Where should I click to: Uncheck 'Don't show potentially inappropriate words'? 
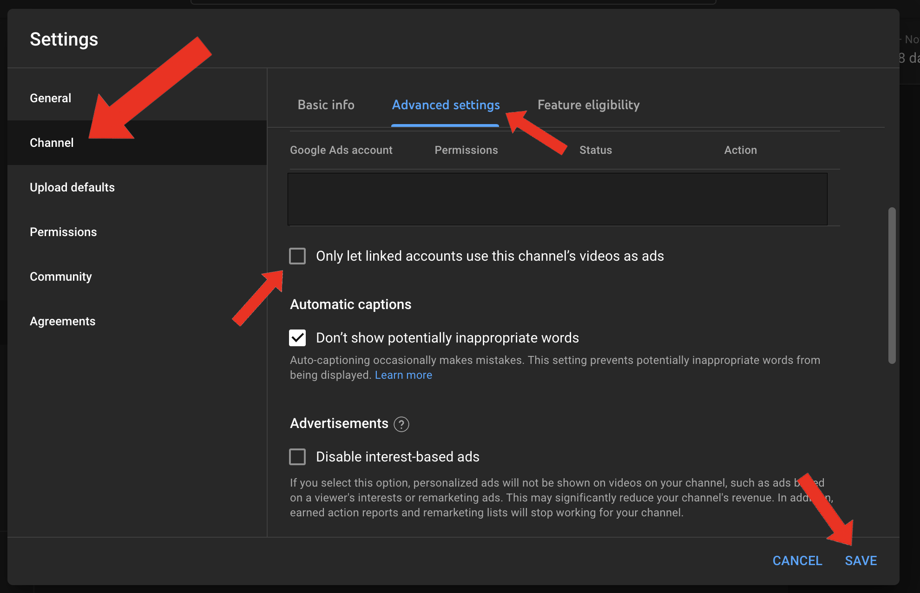coord(297,338)
